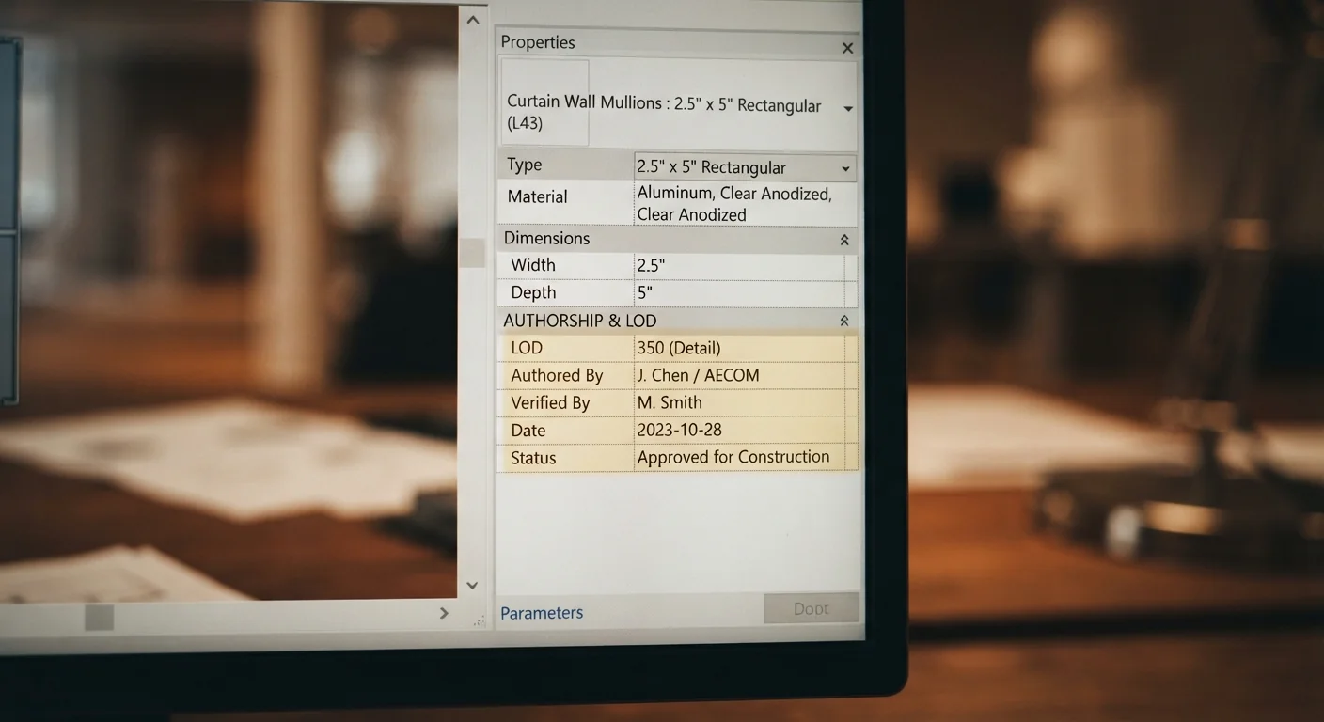Close the Properties panel with the X
The width and height of the screenshot is (1324, 722).
(847, 48)
